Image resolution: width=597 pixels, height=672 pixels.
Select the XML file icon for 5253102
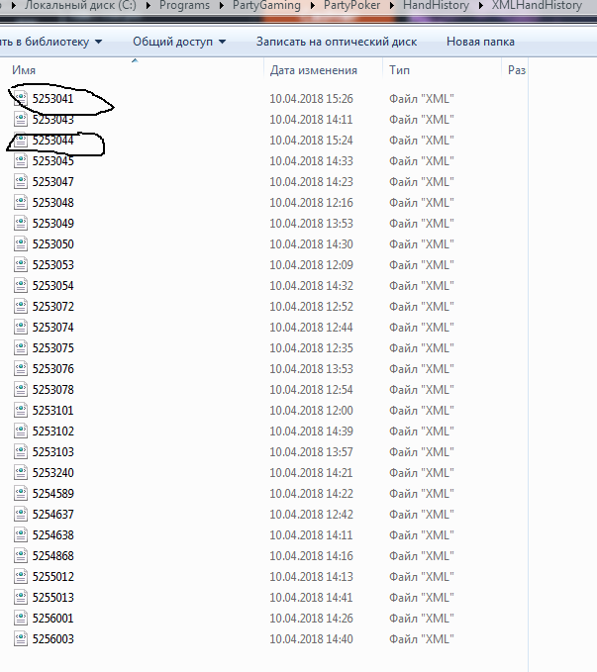point(21,432)
